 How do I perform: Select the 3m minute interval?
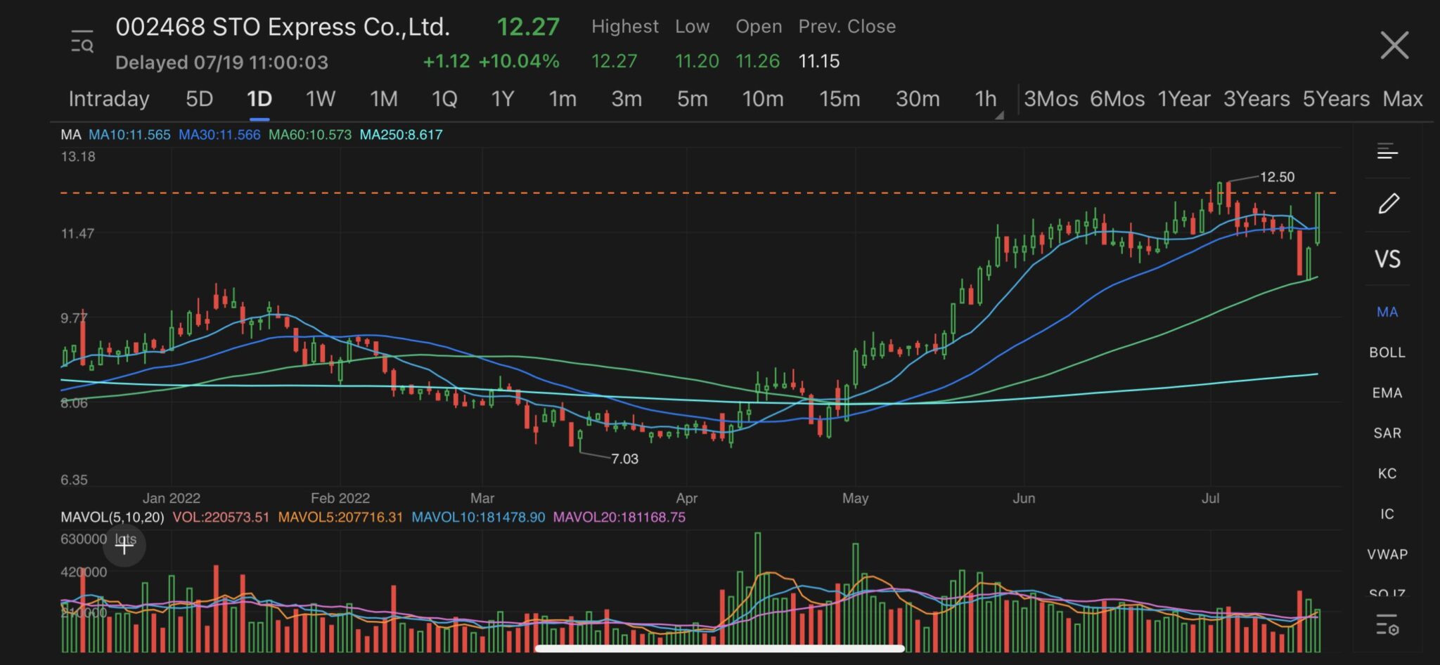pyautogui.click(x=626, y=99)
